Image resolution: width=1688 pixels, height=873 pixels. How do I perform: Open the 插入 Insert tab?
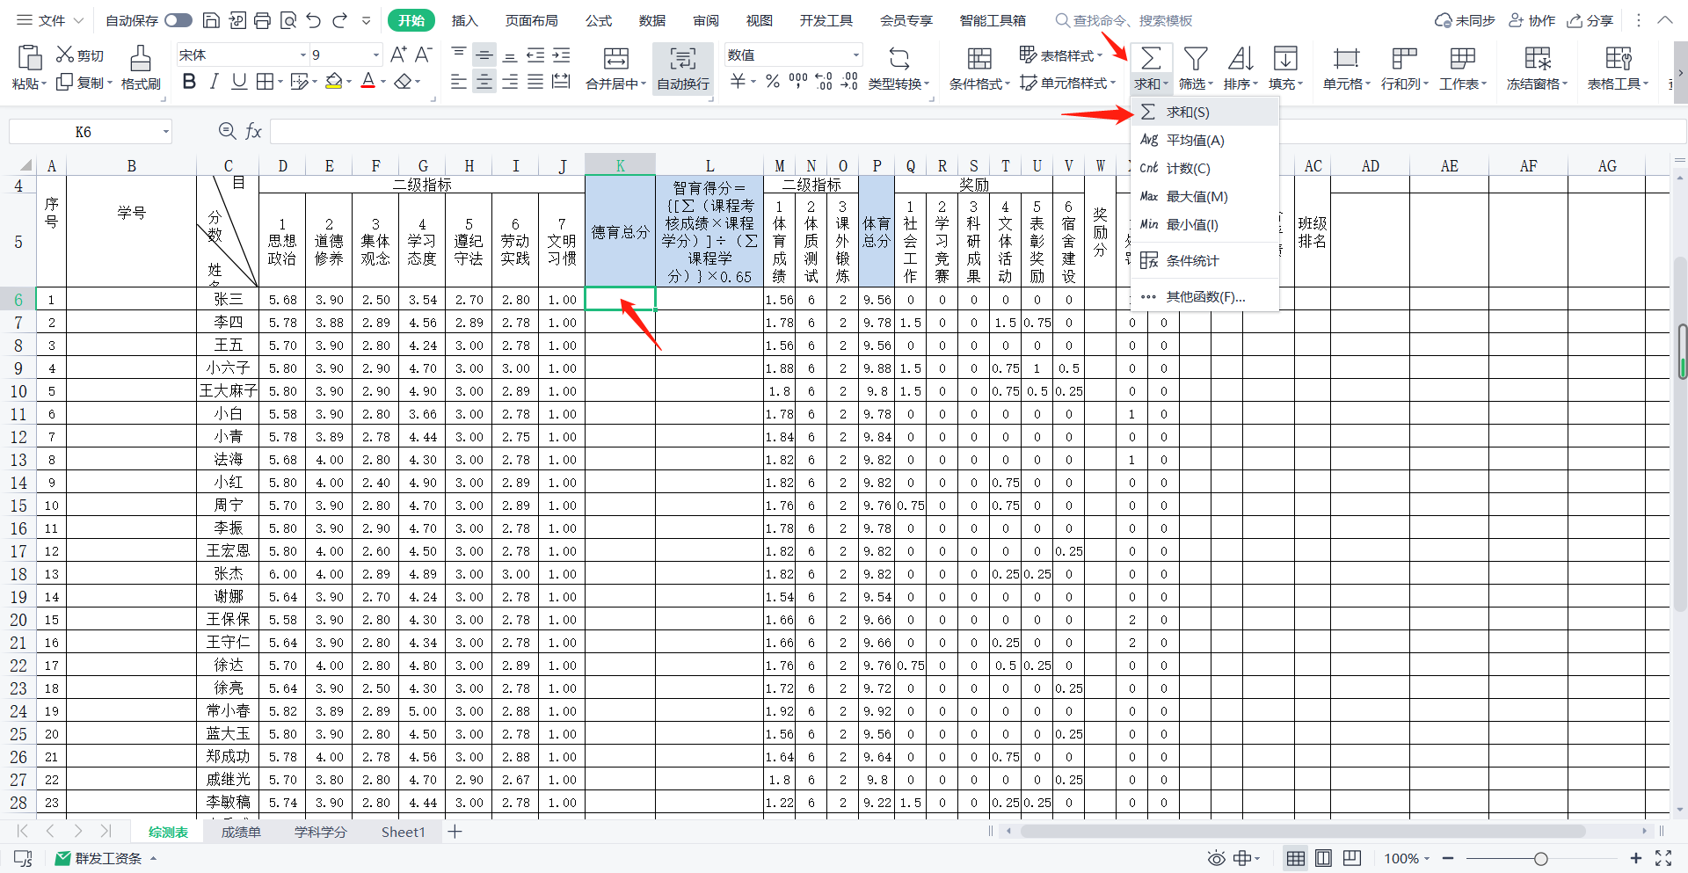pyautogui.click(x=465, y=20)
